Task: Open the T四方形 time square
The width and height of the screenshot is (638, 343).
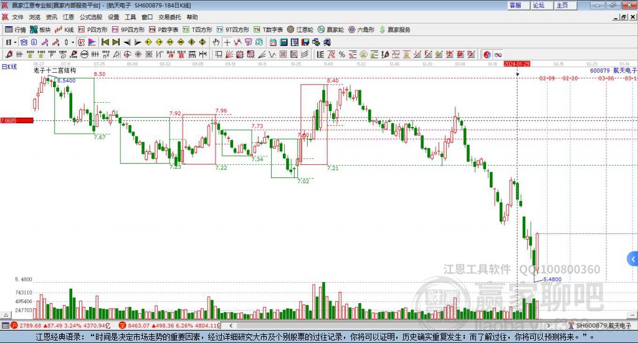Action: [x=198, y=30]
